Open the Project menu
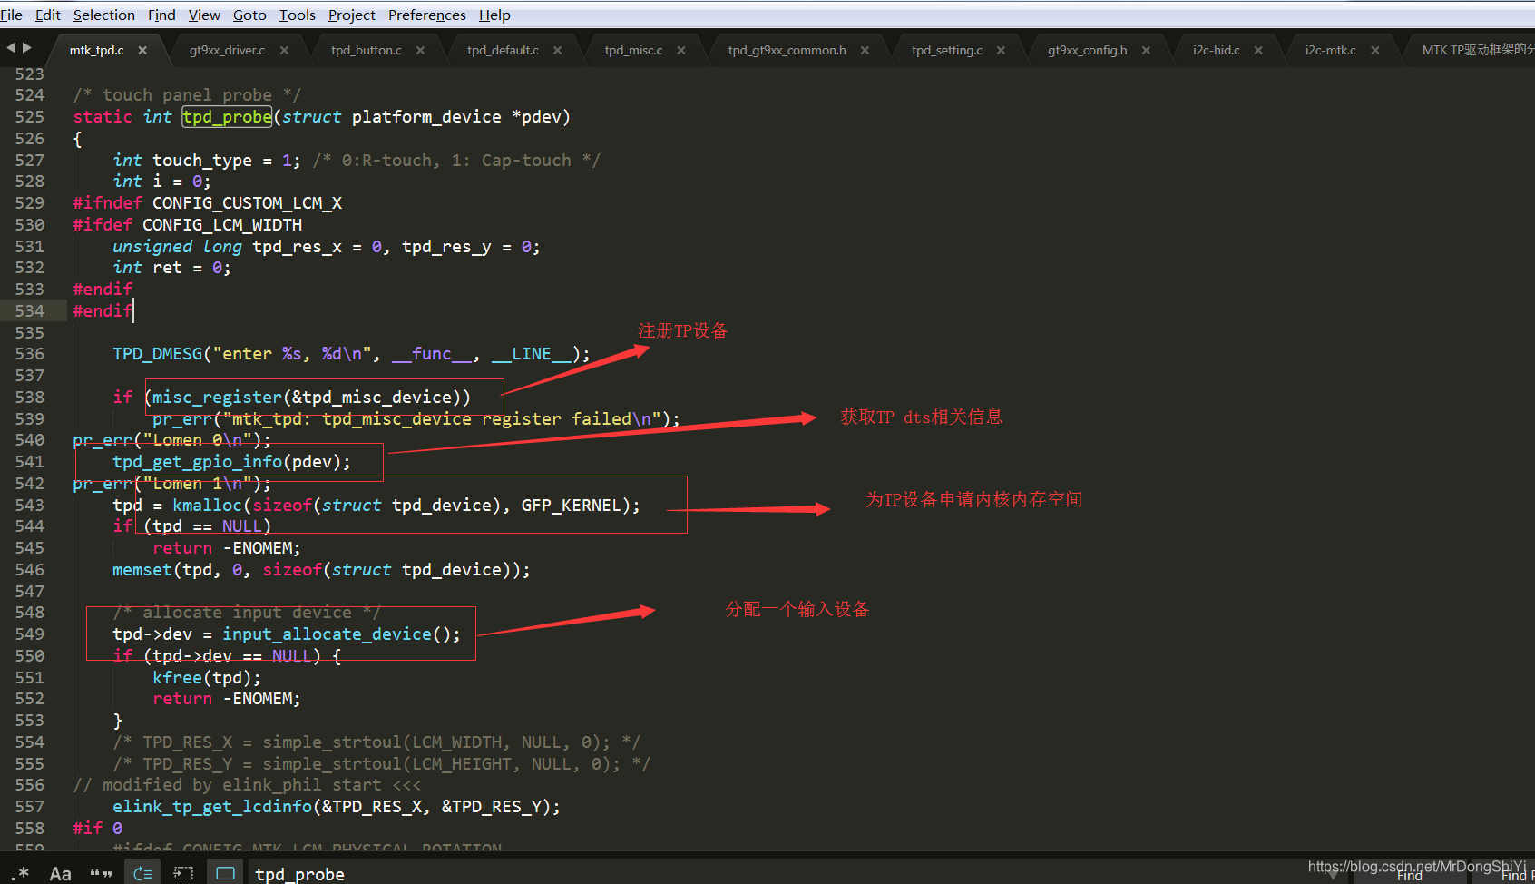This screenshot has height=884, width=1535. [351, 15]
